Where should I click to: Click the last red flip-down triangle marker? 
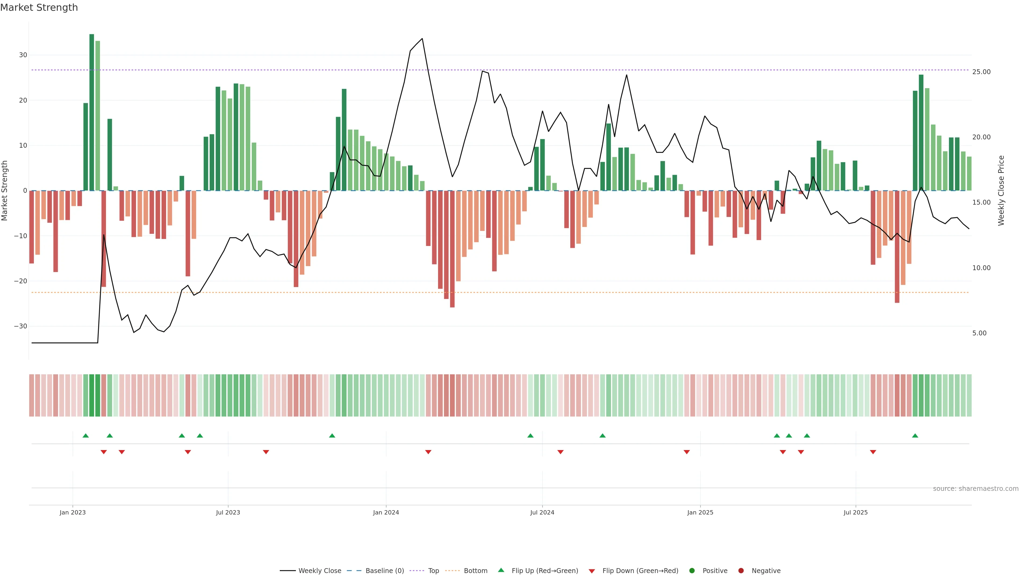(x=873, y=452)
